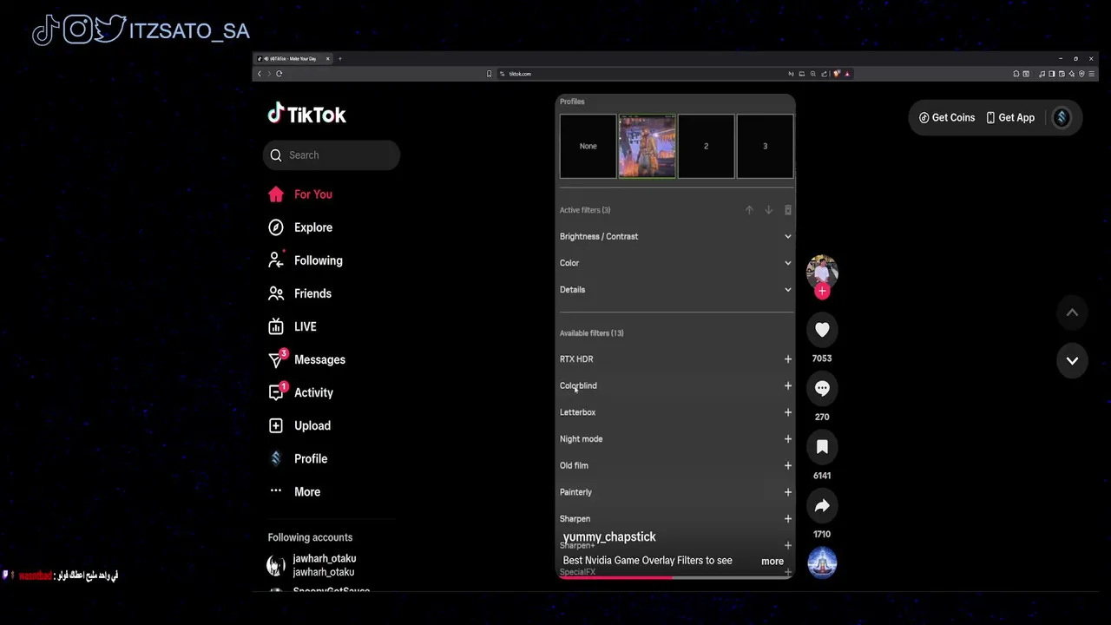Bookmark the video to favorites
Image resolution: width=1111 pixels, height=625 pixels.
tap(822, 447)
